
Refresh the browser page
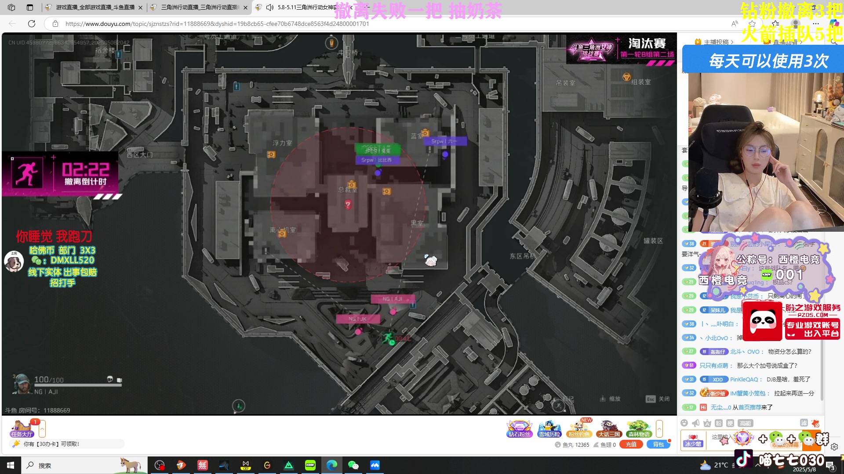coord(32,24)
